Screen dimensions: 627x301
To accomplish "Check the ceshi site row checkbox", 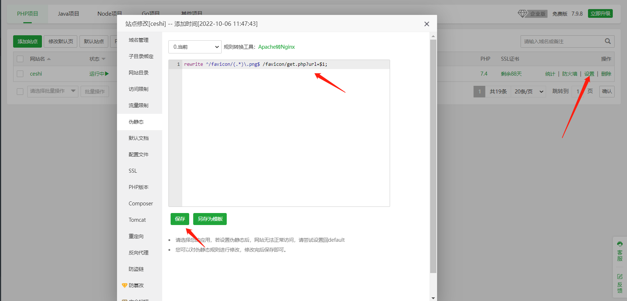I will click(20, 74).
